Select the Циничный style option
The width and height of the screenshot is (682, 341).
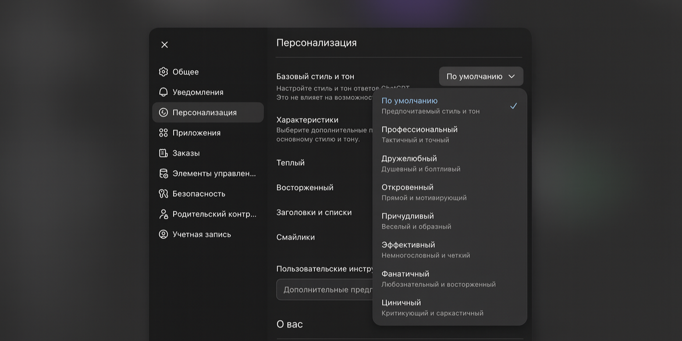tap(401, 302)
